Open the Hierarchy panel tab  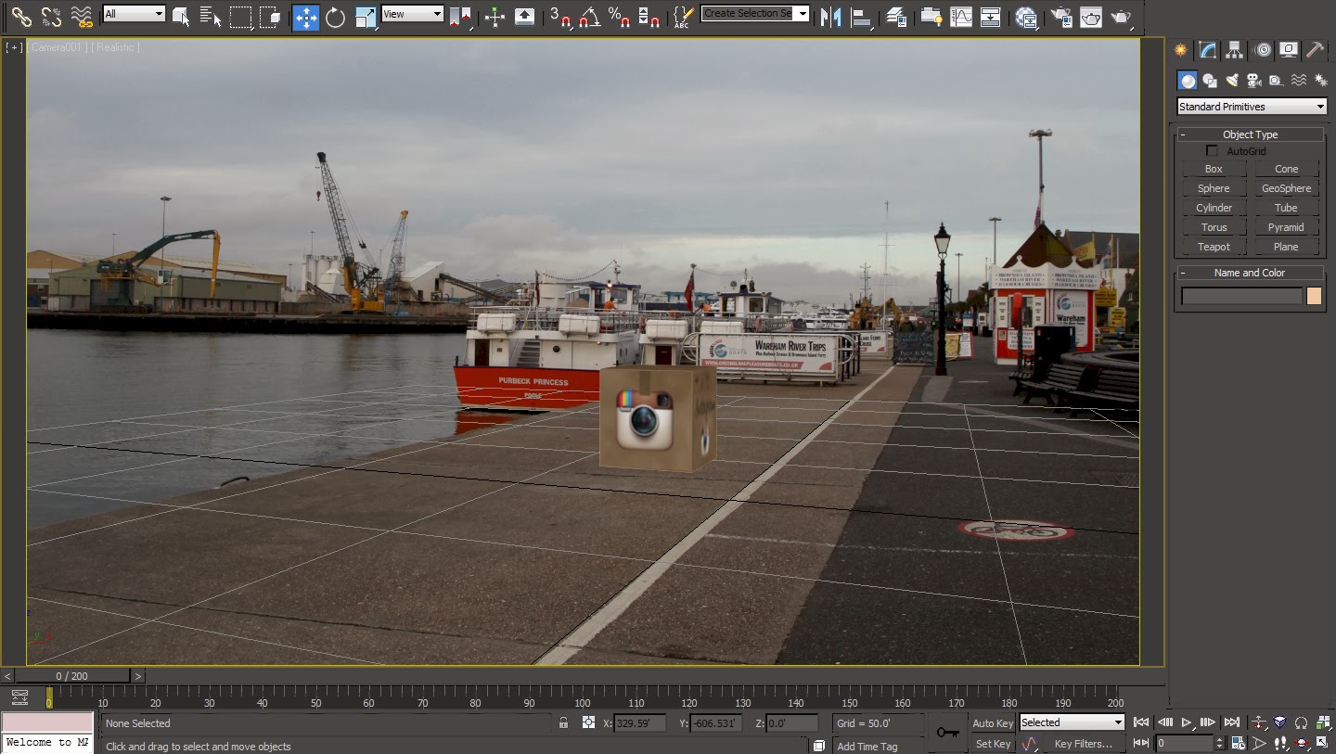tap(1234, 50)
